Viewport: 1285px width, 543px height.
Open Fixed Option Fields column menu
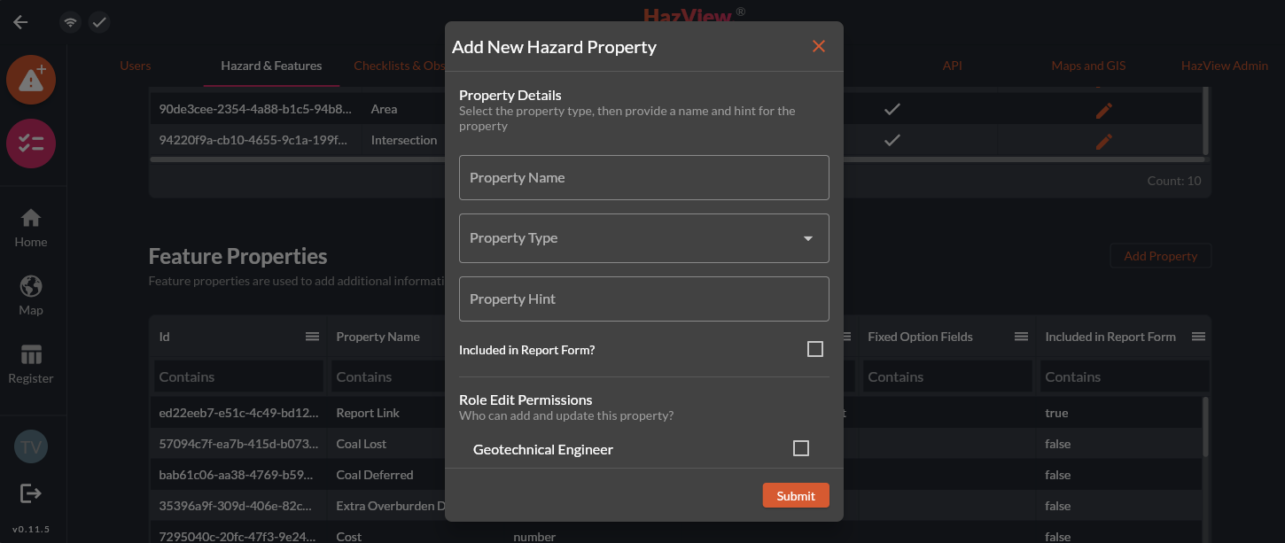1021,337
